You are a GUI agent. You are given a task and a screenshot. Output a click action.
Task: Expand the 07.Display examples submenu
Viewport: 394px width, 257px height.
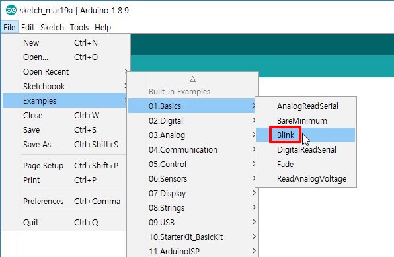[x=193, y=194]
